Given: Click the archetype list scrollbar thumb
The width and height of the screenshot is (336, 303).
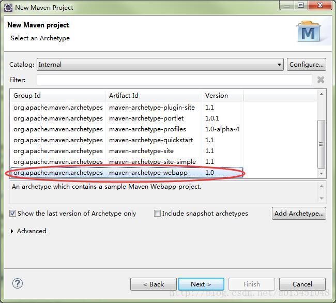Looking at the screenshot, I should [x=321, y=144].
